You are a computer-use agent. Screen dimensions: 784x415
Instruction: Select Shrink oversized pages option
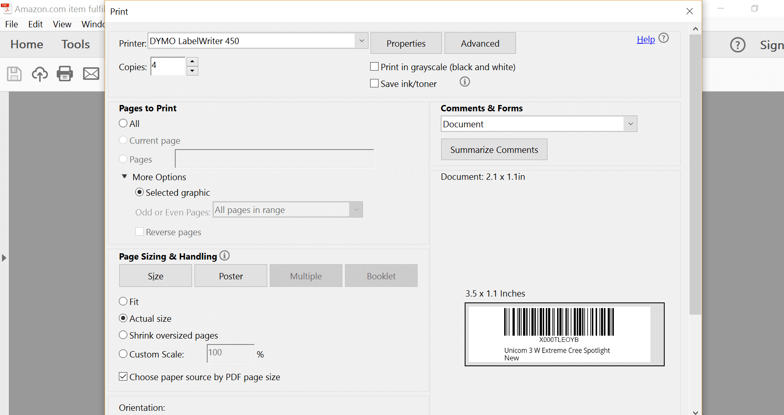tap(123, 335)
